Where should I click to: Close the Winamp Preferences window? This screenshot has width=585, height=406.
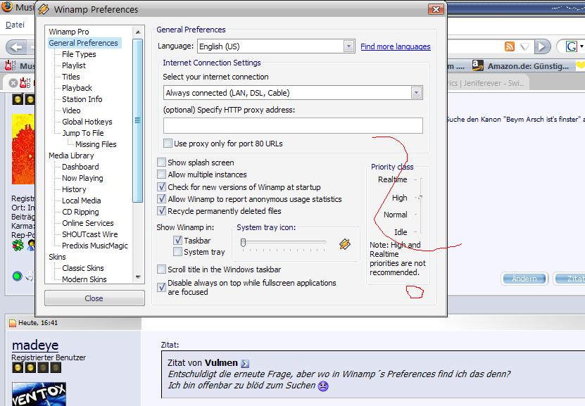pyautogui.click(x=435, y=9)
